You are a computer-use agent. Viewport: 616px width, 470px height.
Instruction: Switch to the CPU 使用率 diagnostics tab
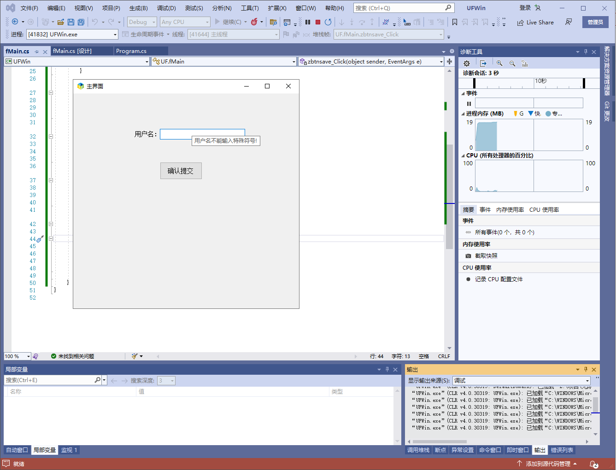(544, 209)
